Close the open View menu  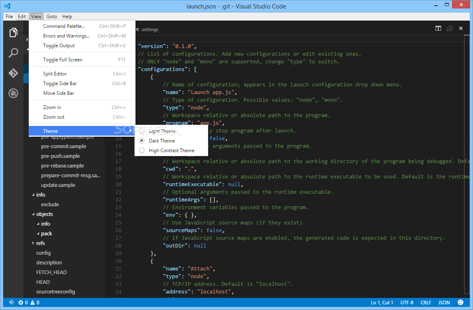coord(36,16)
